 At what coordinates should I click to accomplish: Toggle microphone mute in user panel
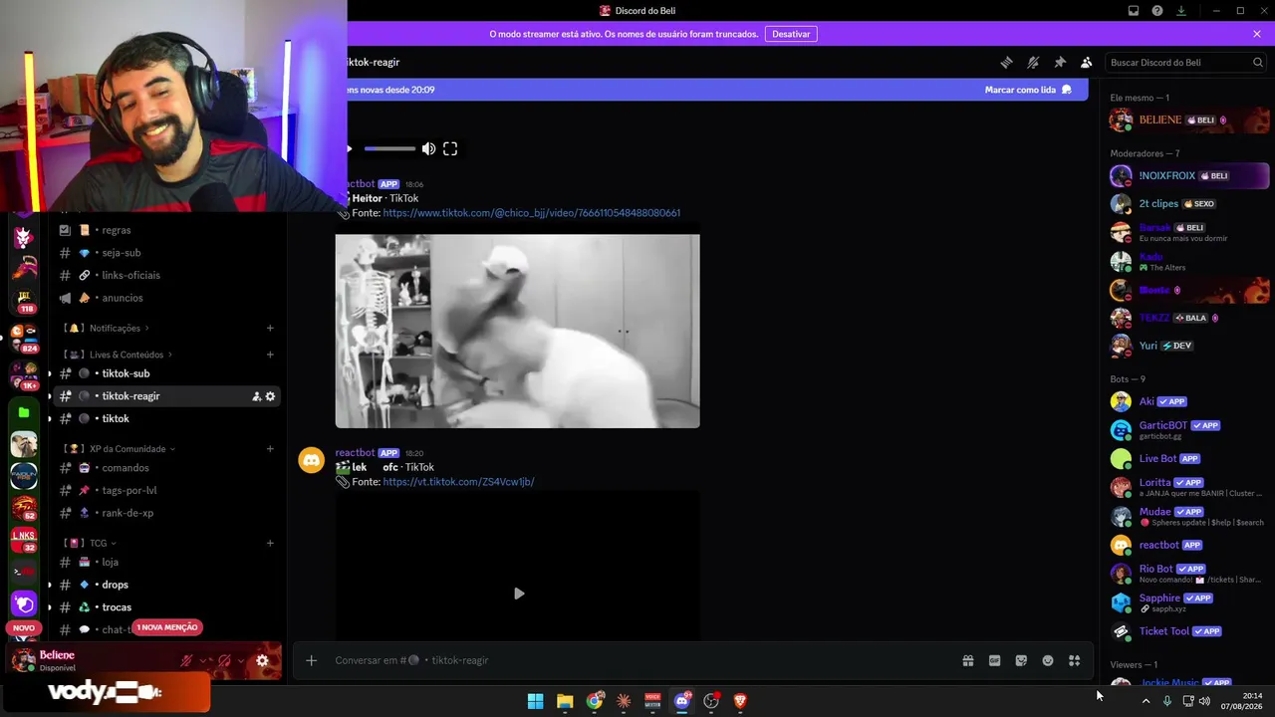pos(186,660)
